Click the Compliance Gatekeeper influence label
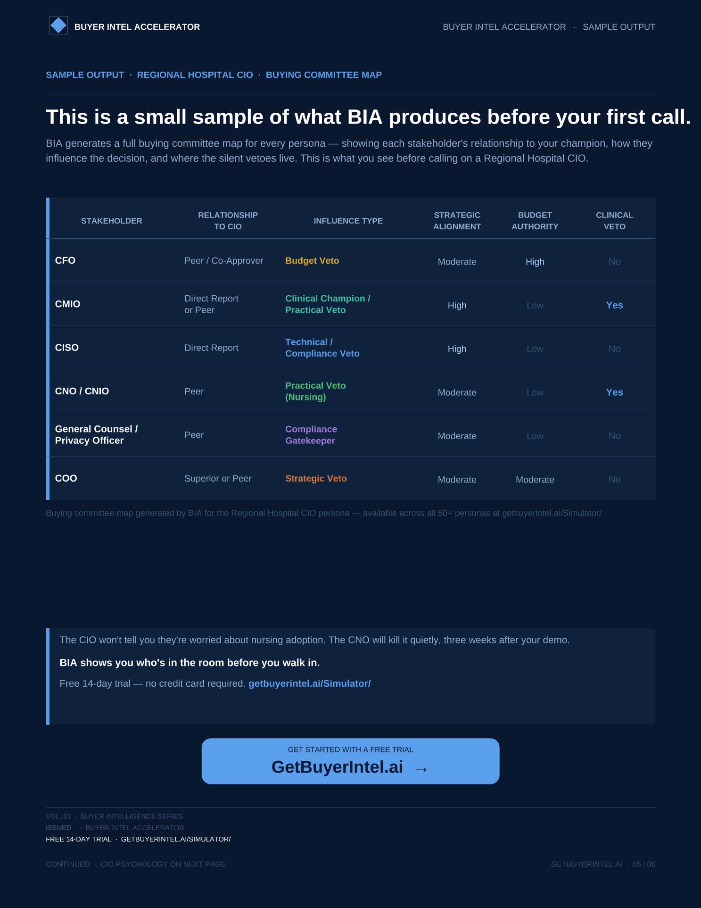 point(311,435)
